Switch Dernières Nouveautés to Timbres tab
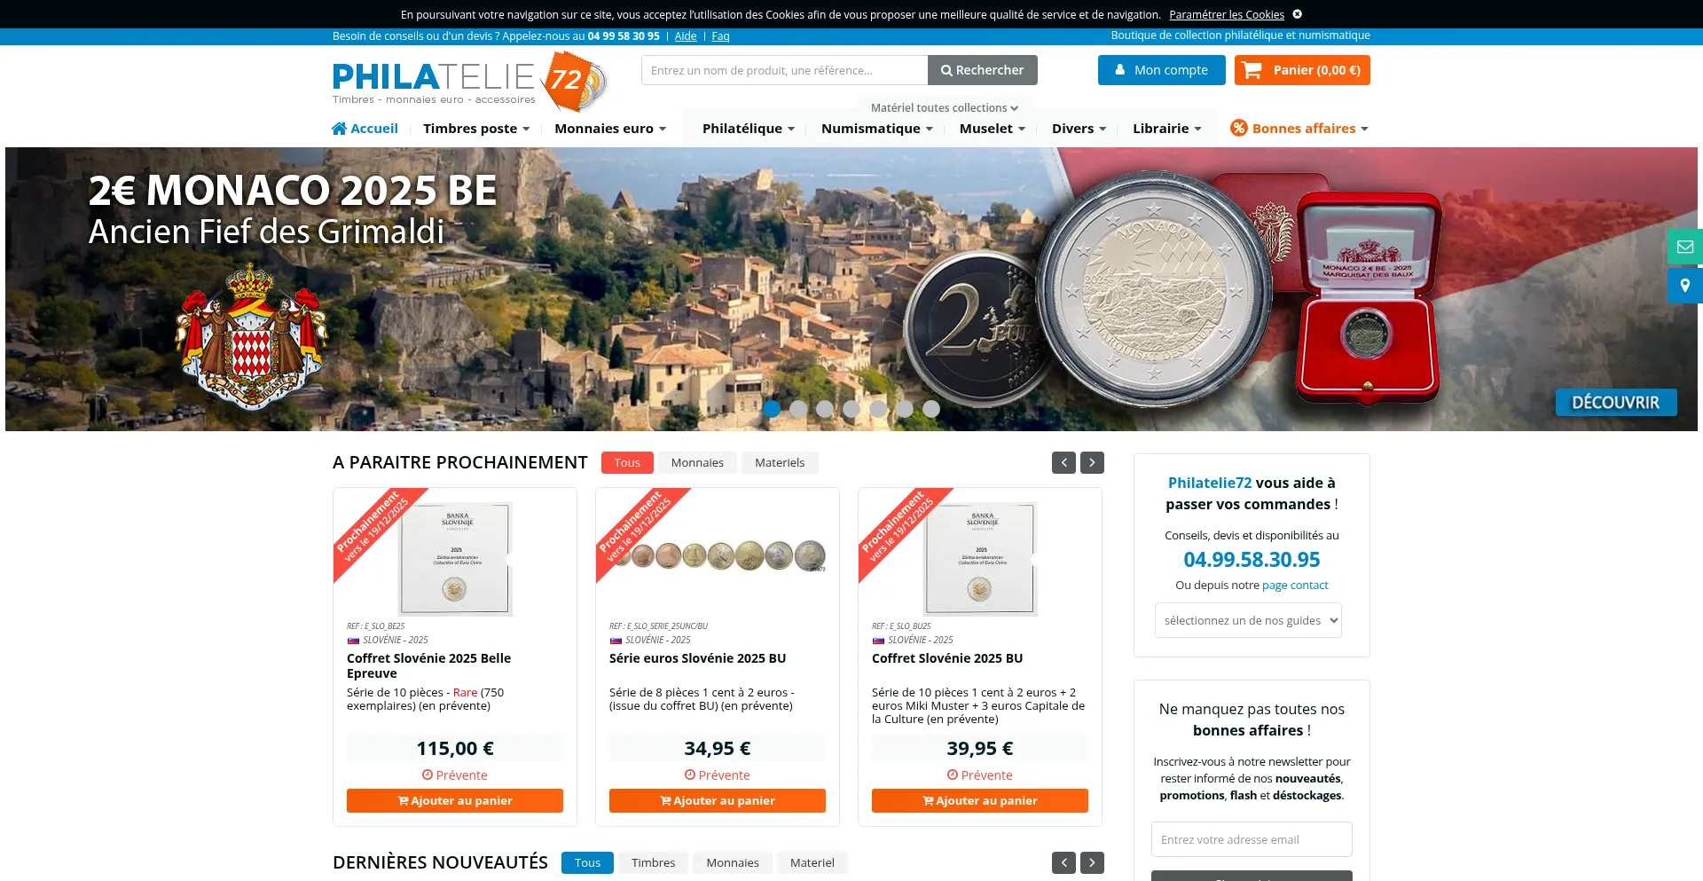The image size is (1703, 881). (653, 862)
